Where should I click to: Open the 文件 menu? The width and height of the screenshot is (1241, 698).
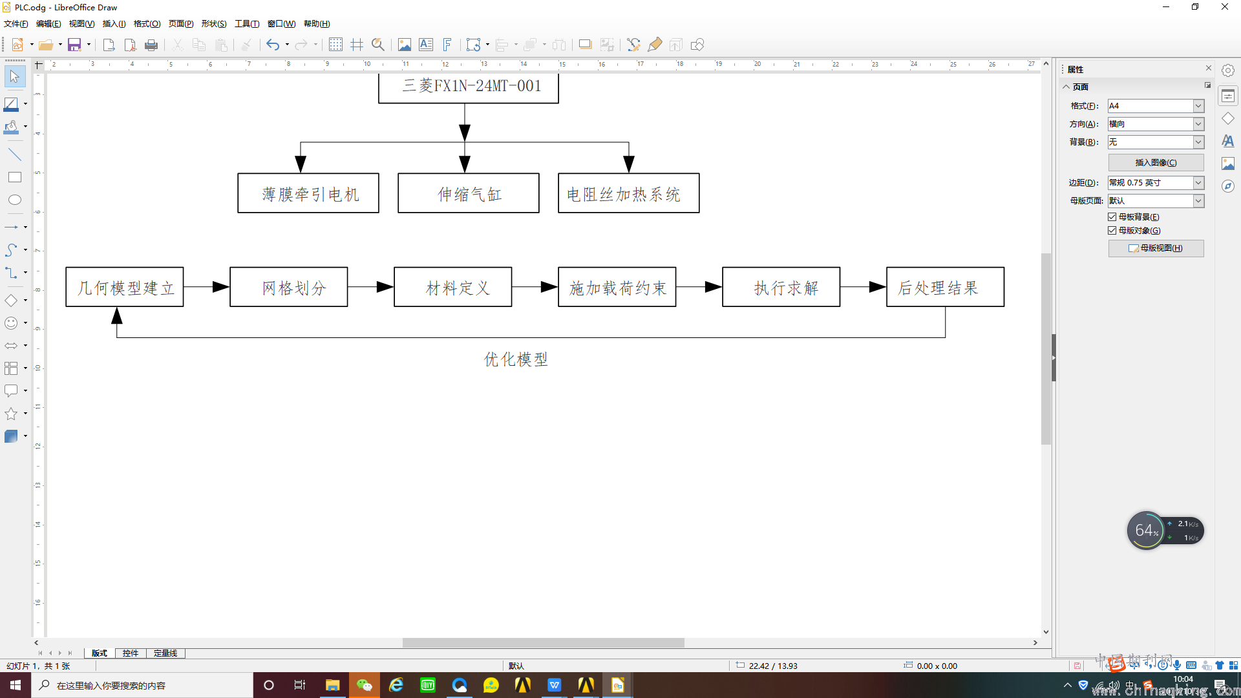pyautogui.click(x=16, y=24)
